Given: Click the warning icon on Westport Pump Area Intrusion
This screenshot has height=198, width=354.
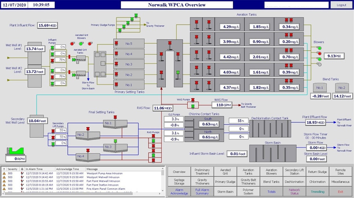Looking at the screenshot, I should click(x=4, y=173).
